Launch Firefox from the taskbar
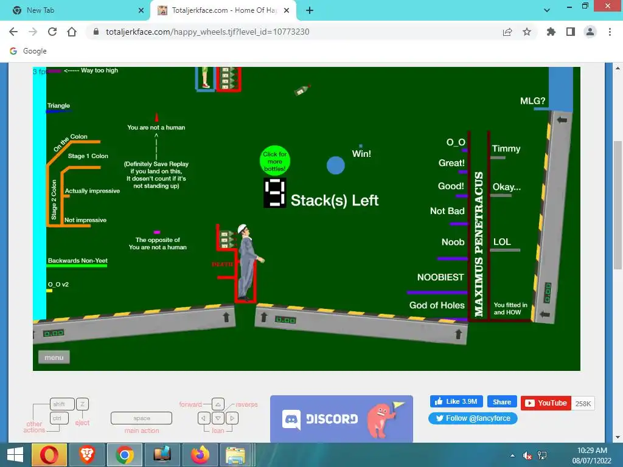 pos(200,455)
